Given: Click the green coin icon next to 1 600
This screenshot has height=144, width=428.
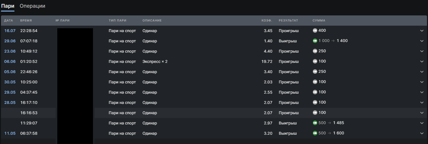Looking at the screenshot, I should (315, 133).
